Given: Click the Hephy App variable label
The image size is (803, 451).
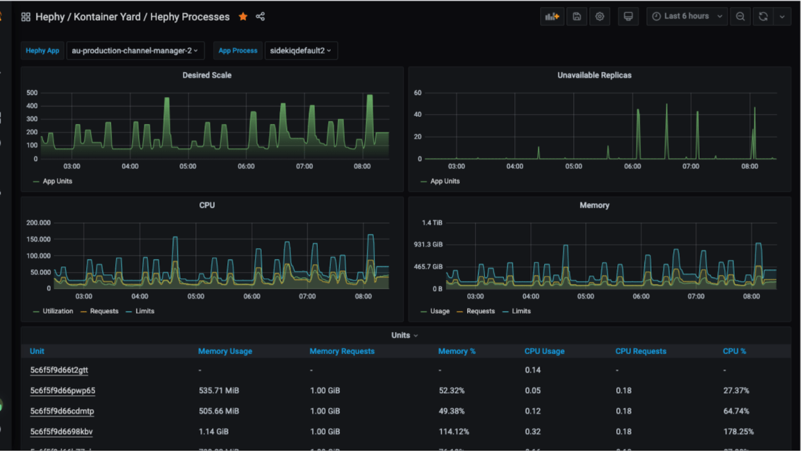Looking at the screenshot, I should pyautogui.click(x=42, y=51).
